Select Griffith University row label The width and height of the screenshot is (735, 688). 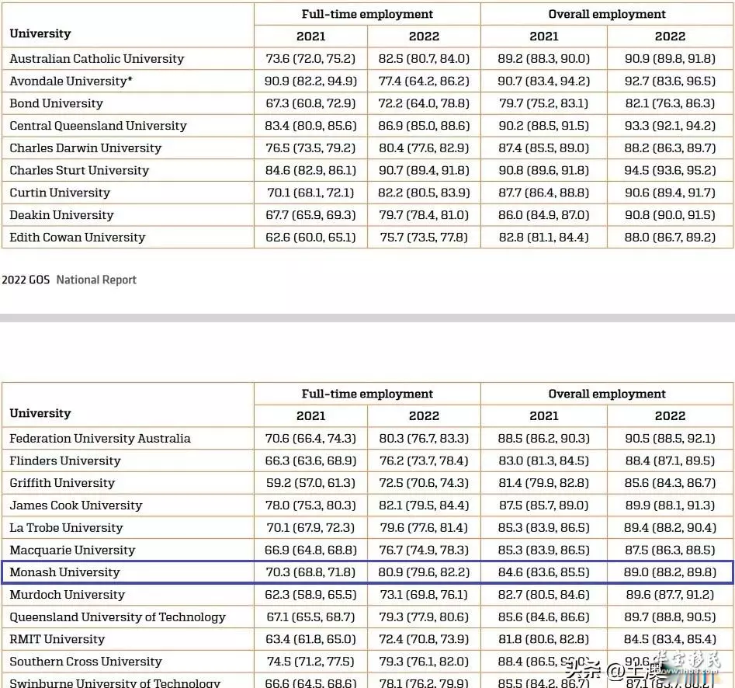point(62,483)
